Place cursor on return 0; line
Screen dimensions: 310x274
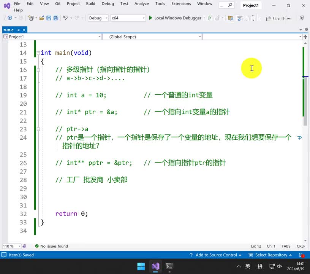71,214
